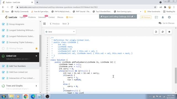Reload the page
Image resolution: width=177 pixels, height=99 pixels.
tap(12, 7)
